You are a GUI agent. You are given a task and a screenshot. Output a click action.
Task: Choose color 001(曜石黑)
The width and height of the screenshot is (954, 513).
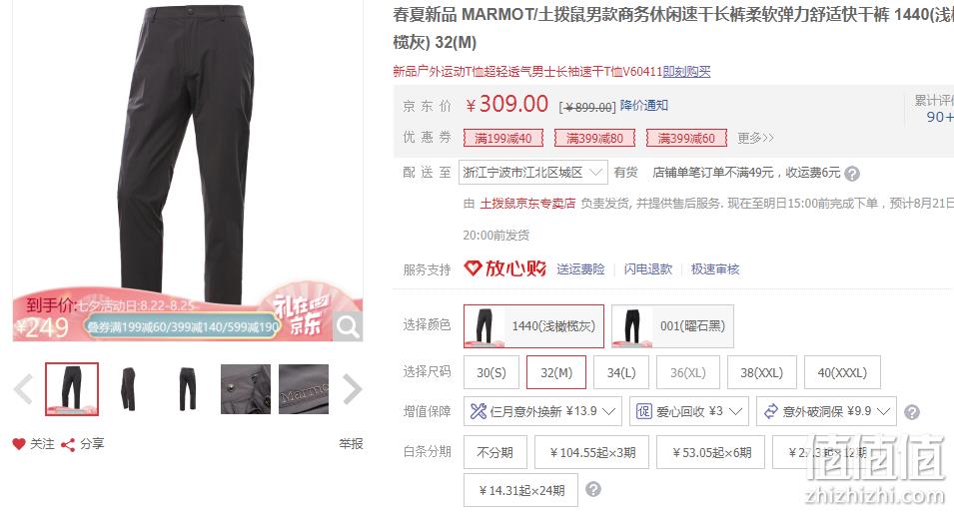[673, 326]
